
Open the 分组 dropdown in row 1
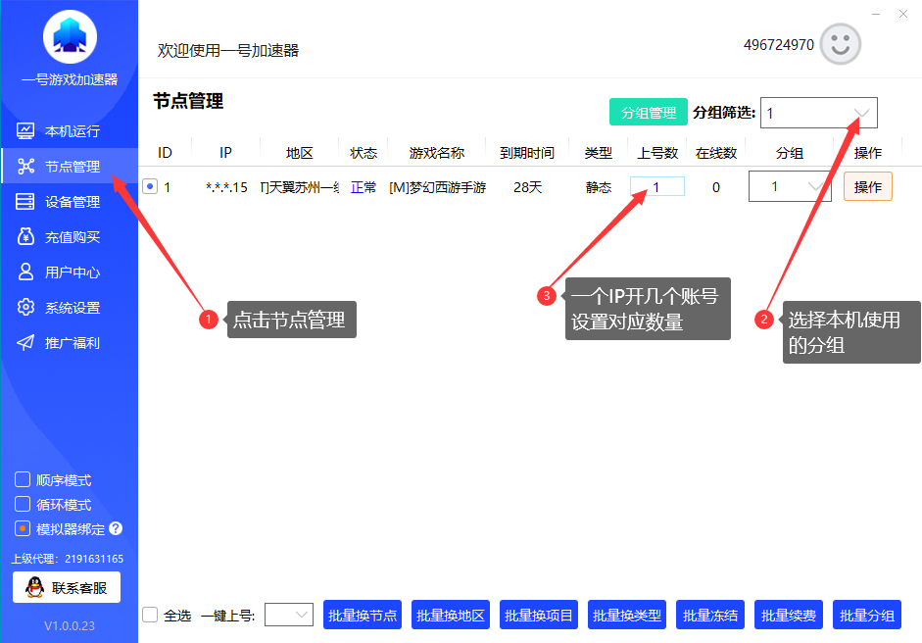[x=790, y=186]
